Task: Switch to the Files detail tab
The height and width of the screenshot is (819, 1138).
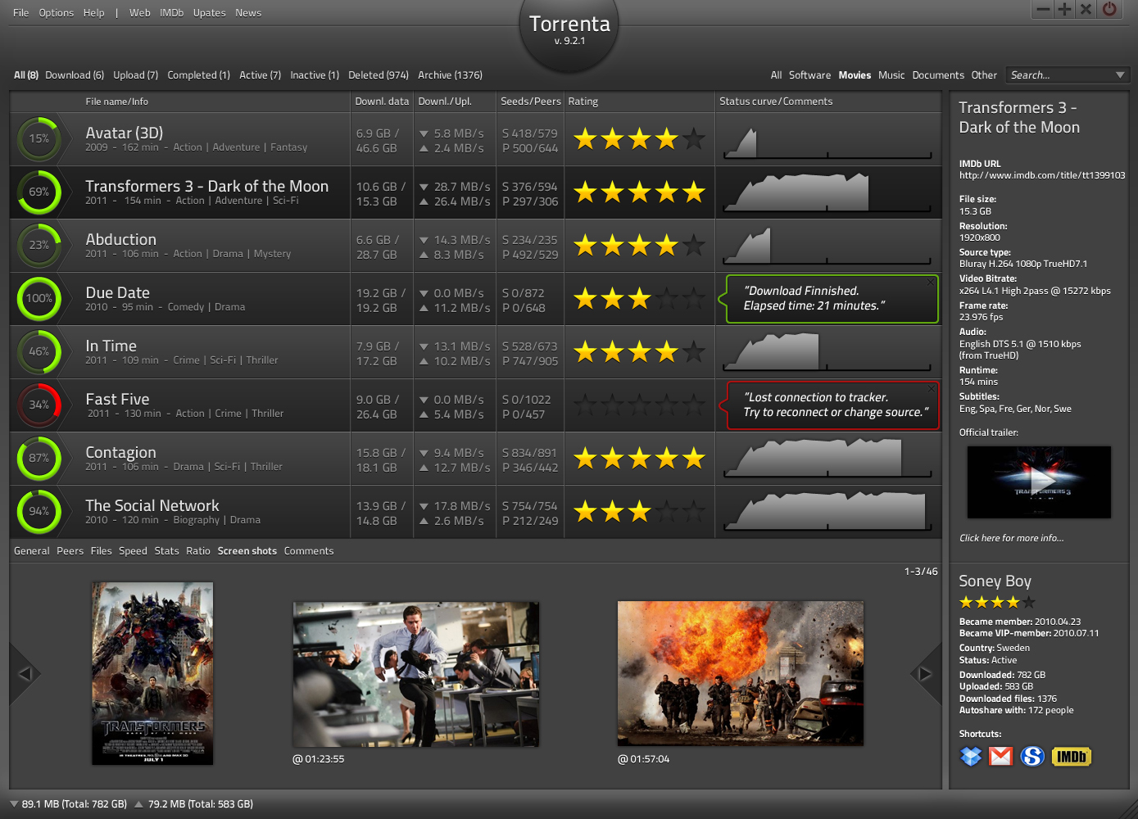Action: click(x=102, y=551)
